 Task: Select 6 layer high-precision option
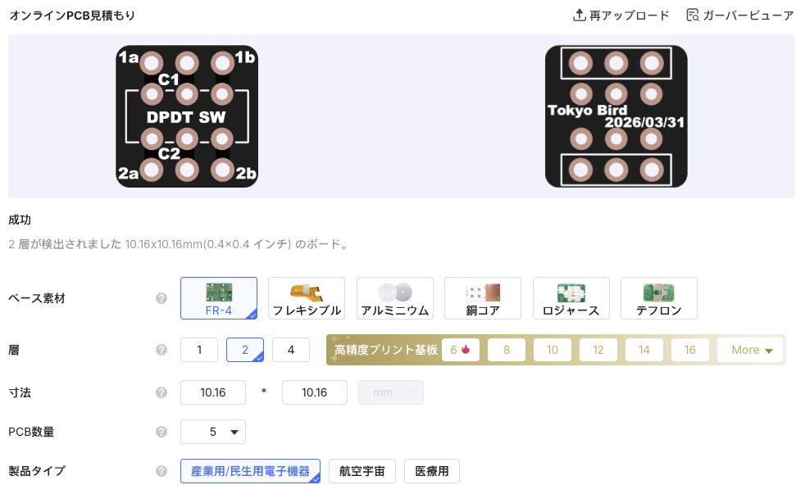pyautogui.click(x=461, y=350)
